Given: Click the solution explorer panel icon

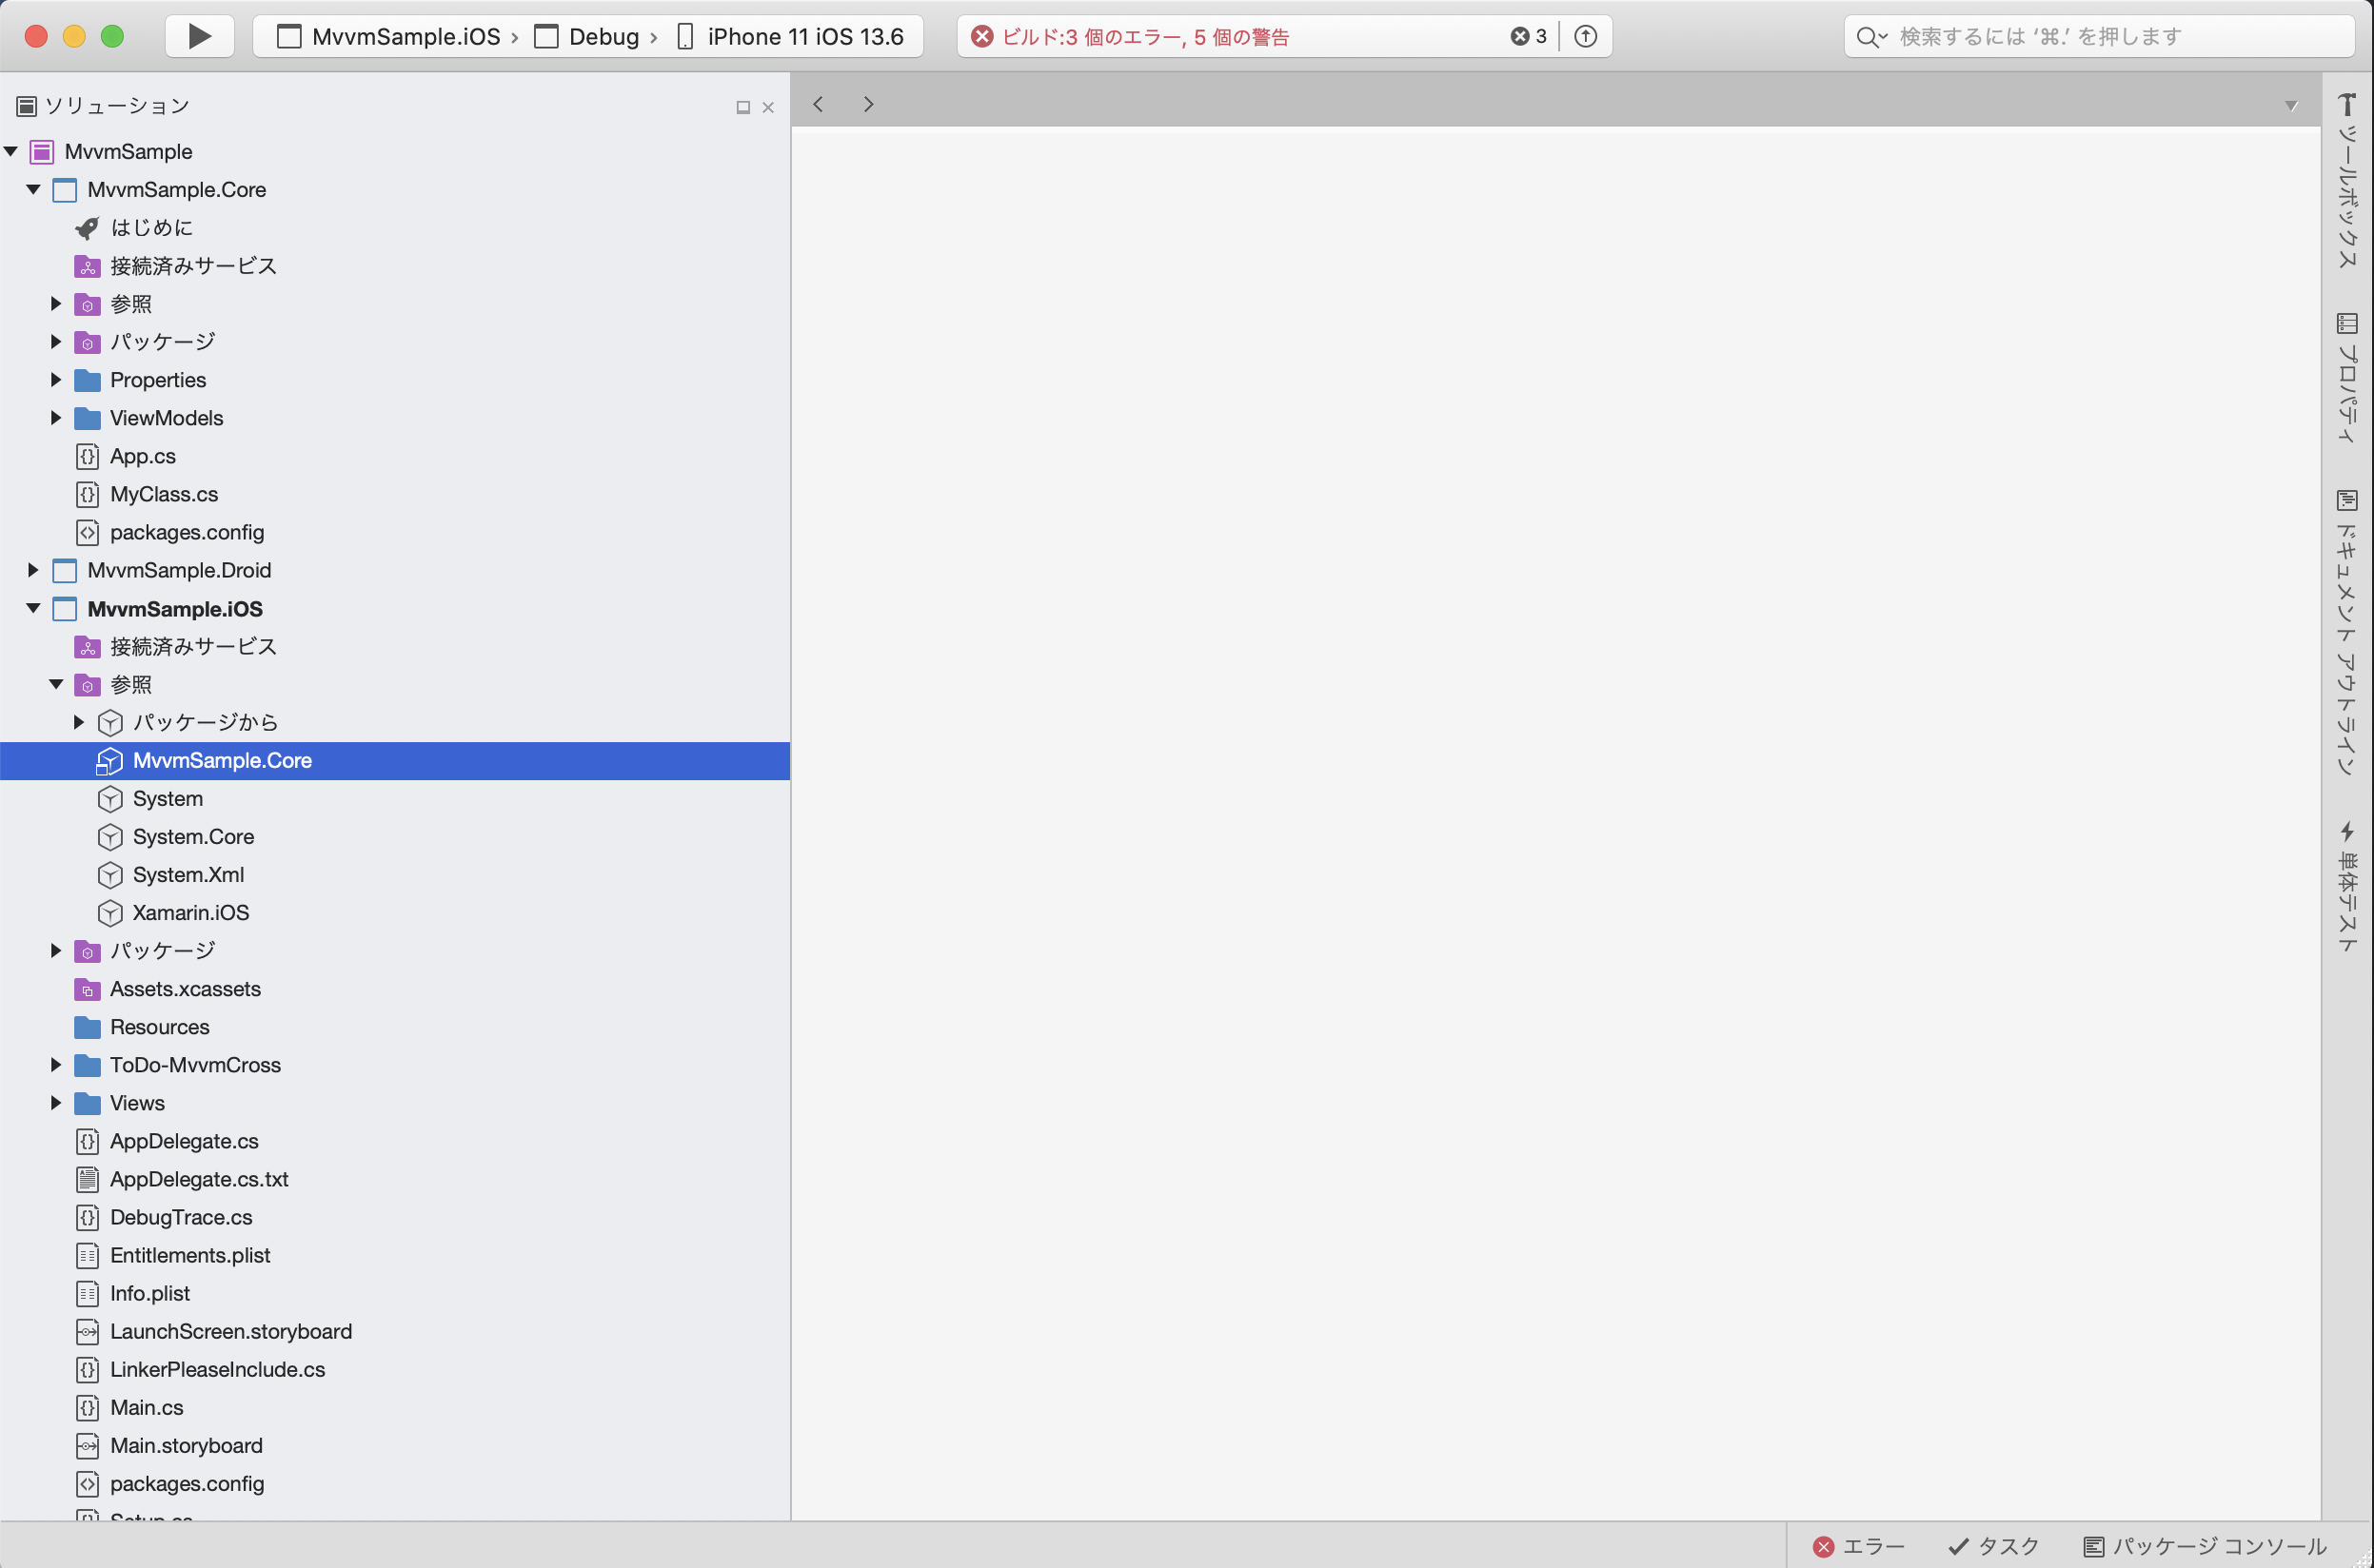Looking at the screenshot, I should pyautogui.click(x=27, y=107).
